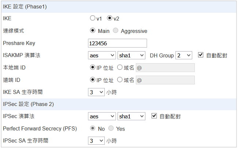The height and width of the screenshot is (148, 238).
Task: Select 域名 option for 遠端 ID
Action: tap(120, 80)
